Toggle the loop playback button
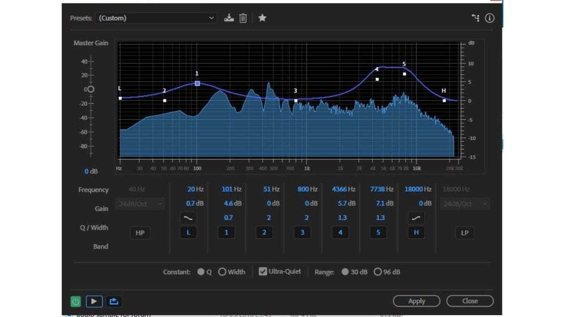 (114, 301)
